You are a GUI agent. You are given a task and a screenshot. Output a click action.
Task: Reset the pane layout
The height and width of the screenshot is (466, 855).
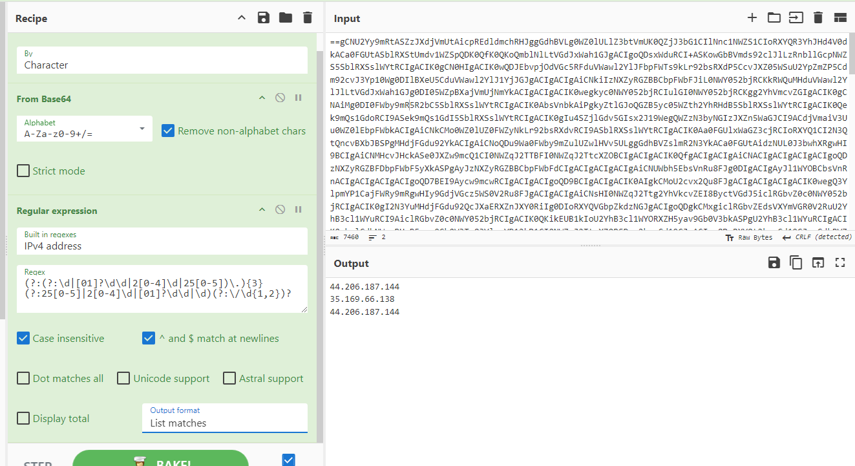tap(840, 18)
